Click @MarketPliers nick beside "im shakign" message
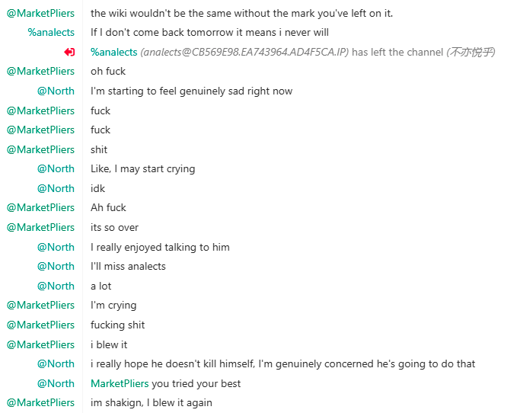The width and height of the screenshot is (520, 413). click(41, 402)
